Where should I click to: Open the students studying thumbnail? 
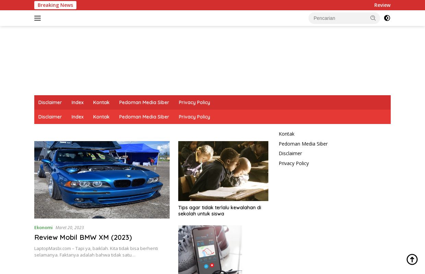(223, 171)
